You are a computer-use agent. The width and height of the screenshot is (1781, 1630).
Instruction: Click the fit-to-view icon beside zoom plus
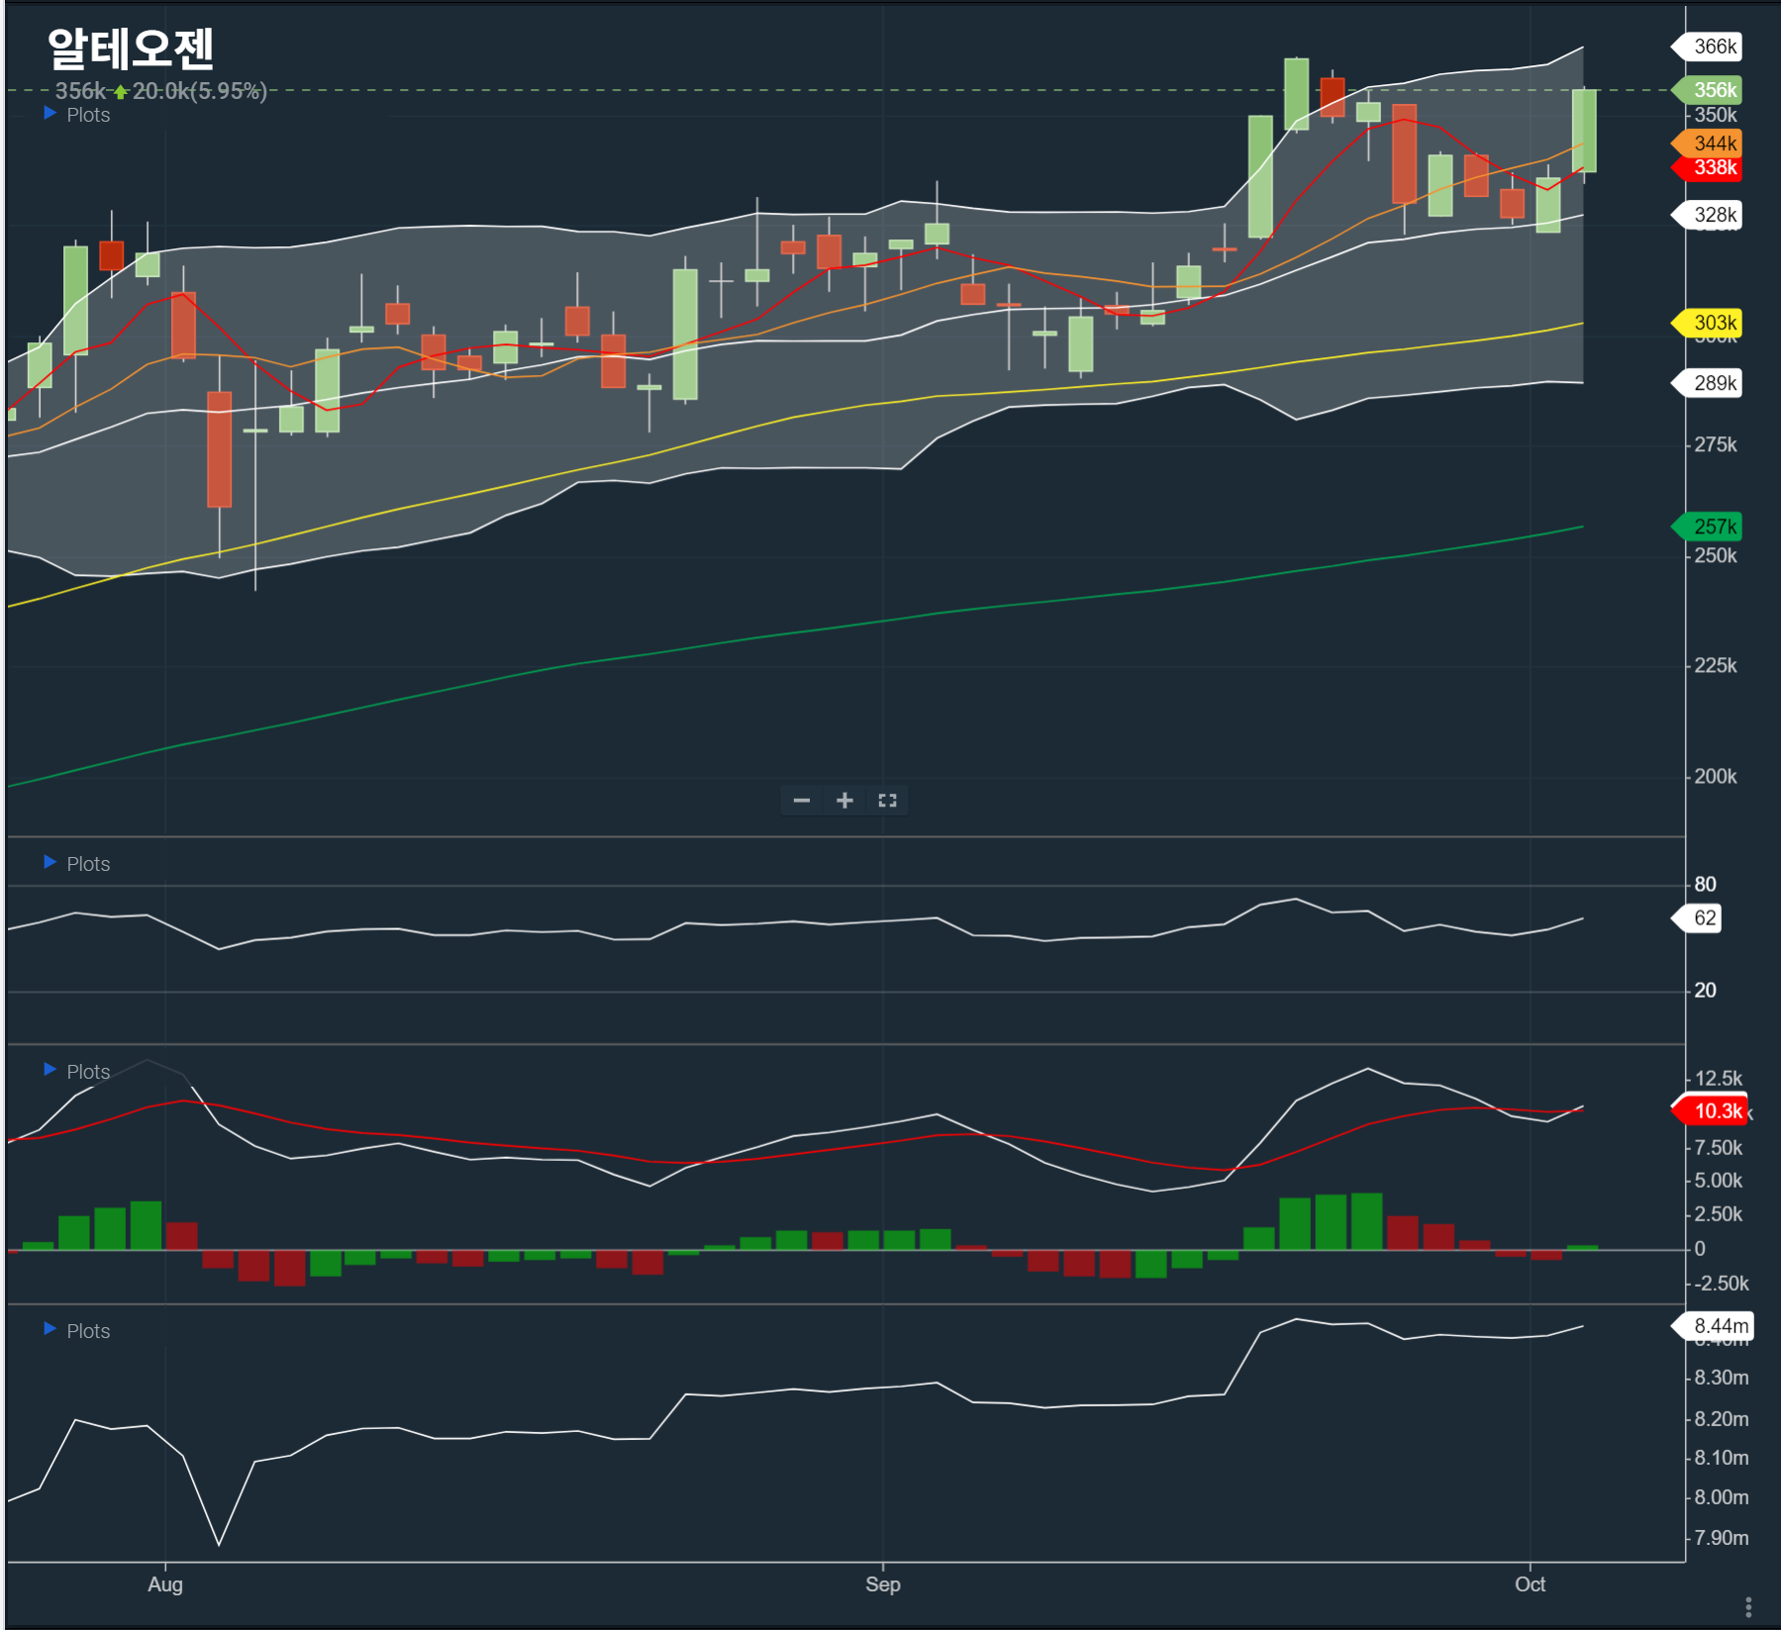coord(887,801)
